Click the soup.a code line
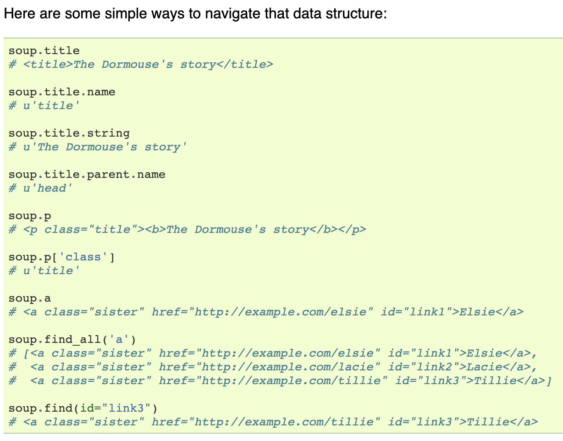 pyautogui.click(x=30, y=298)
